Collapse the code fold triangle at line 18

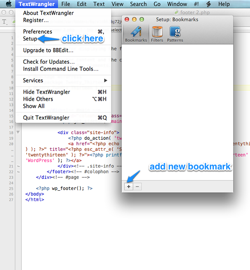pos(18,132)
